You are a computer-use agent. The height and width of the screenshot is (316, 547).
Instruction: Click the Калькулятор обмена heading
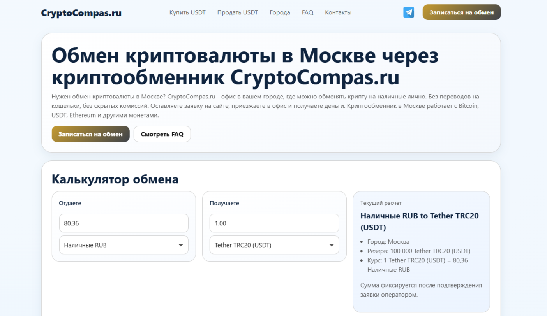(115, 179)
